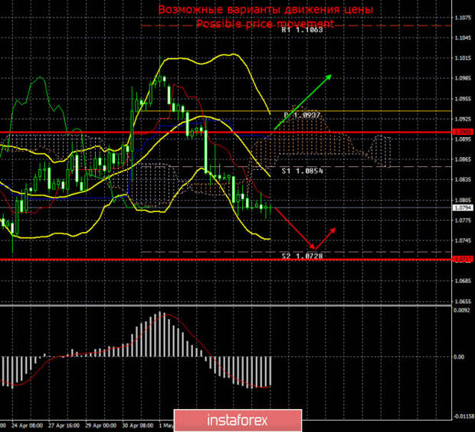Click the Russian title 'Возможные варианты движения цены'
475x432 pixels.
pos(266,9)
